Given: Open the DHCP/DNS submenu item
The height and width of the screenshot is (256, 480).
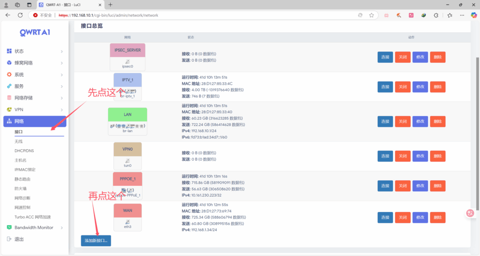Looking at the screenshot, I should (x=24, y=151).
